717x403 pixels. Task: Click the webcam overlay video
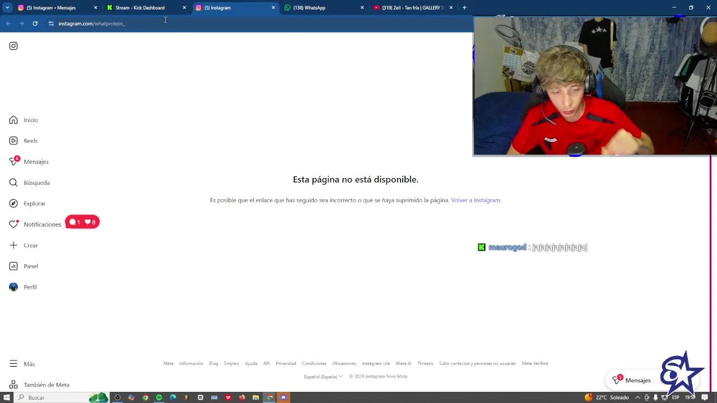tap(595, 86)
